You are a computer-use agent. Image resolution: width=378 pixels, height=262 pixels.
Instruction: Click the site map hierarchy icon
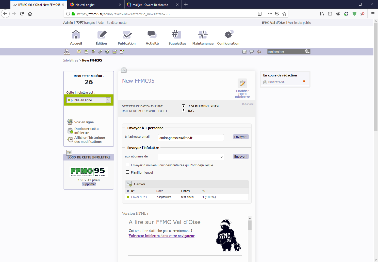tap(67, 52)
